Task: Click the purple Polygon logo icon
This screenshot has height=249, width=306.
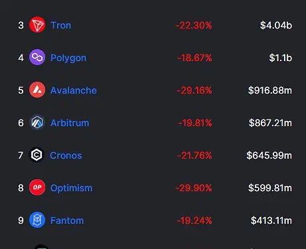Action: pos(37,57)
